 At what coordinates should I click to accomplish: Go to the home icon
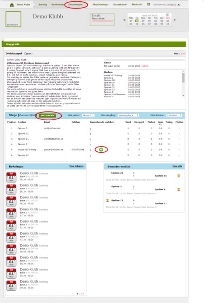coord(12,5)
